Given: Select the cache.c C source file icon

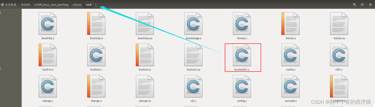Looking at the screenshot, I should pyautogui.click(x=291, y=55).
